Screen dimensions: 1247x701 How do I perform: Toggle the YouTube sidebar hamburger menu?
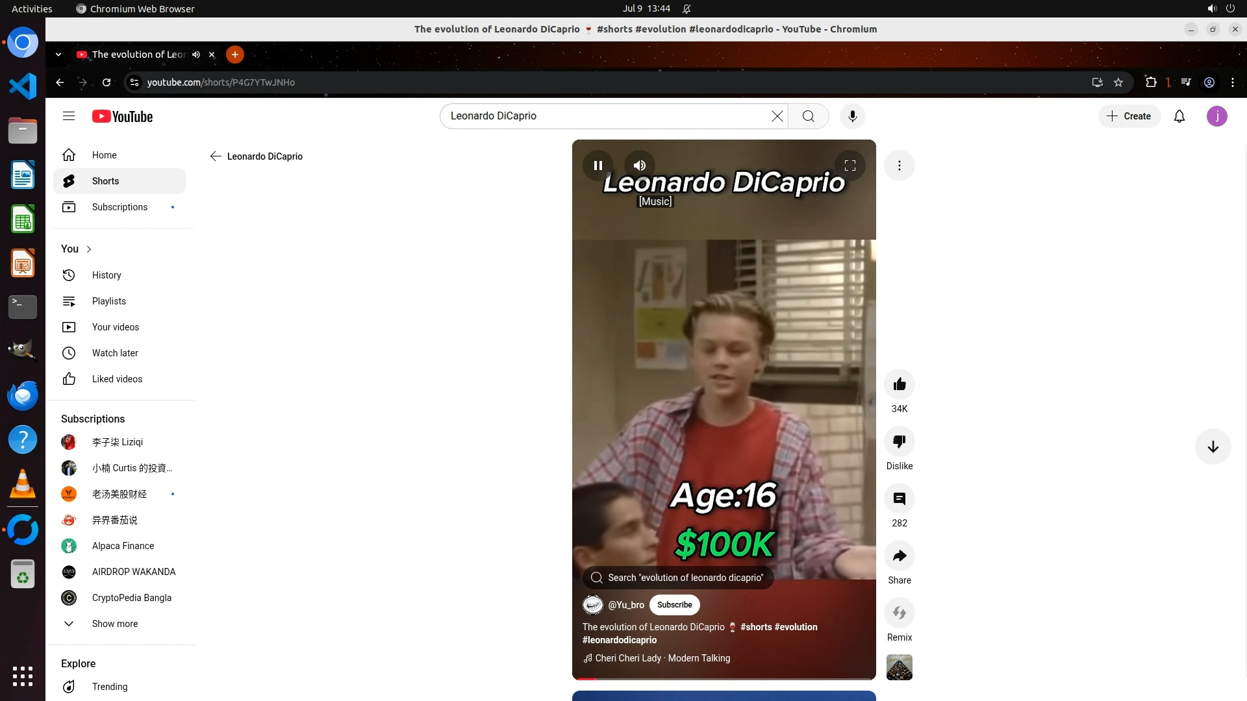coord(69,116)
